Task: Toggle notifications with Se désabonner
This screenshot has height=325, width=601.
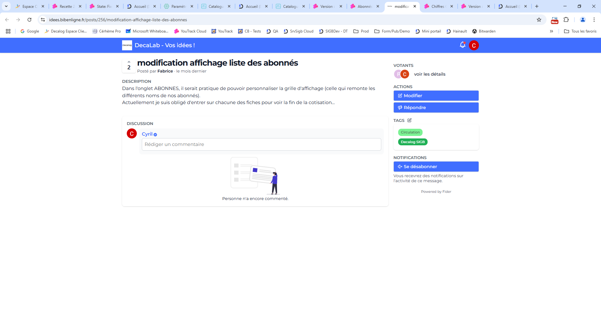Action: pyautogui.click(x=436, y=167)
